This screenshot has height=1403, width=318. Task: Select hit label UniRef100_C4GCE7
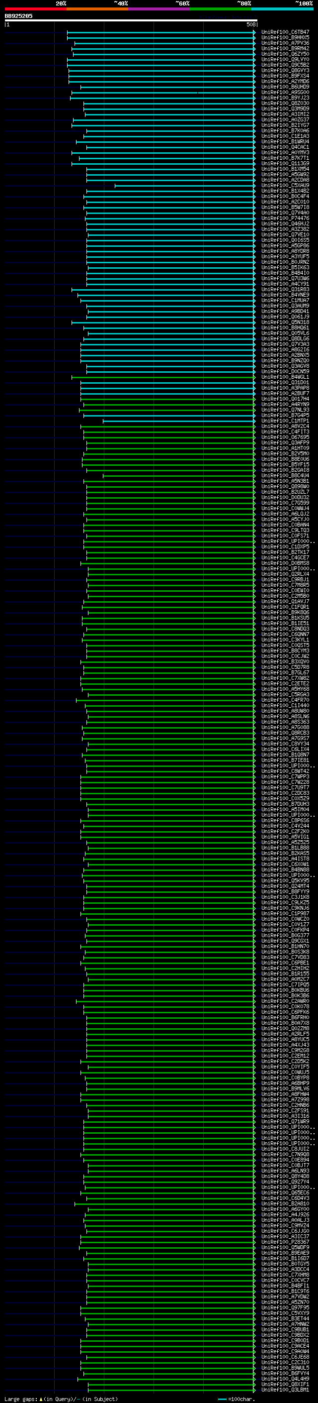285,557
